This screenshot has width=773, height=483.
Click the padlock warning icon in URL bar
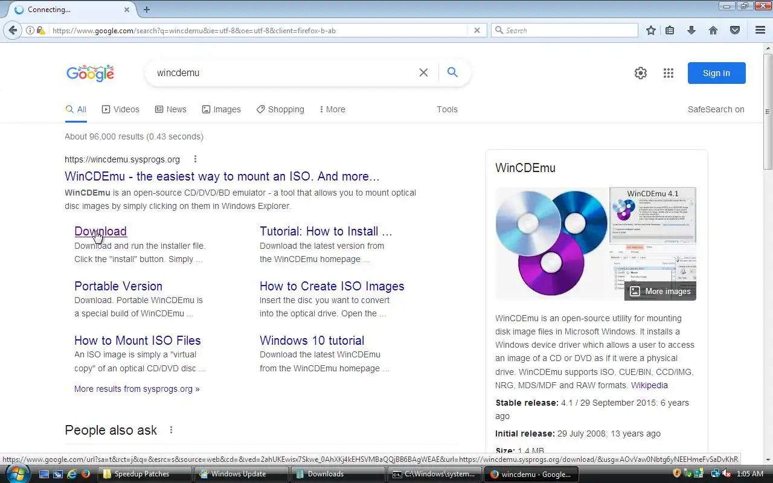point(40,30)
